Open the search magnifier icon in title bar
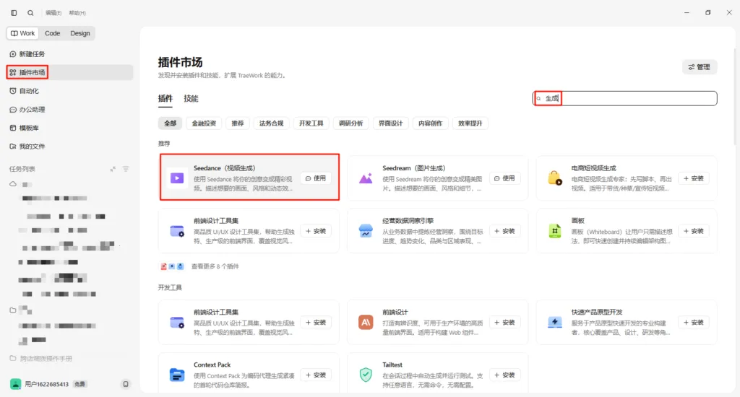Image resolution: width=740 pixels, height=397 pixels. pyautogui.click(x=30, y=13)
